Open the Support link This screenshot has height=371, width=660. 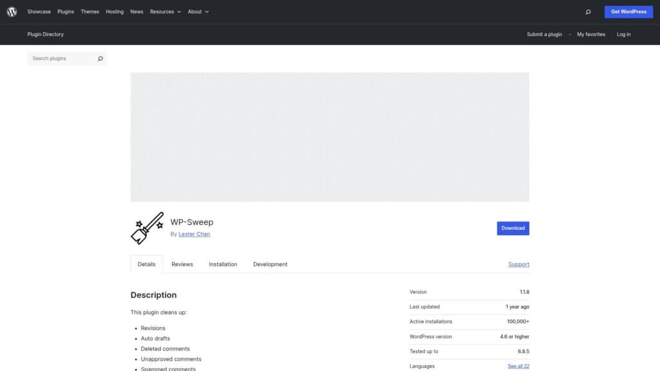coord(519,264)
